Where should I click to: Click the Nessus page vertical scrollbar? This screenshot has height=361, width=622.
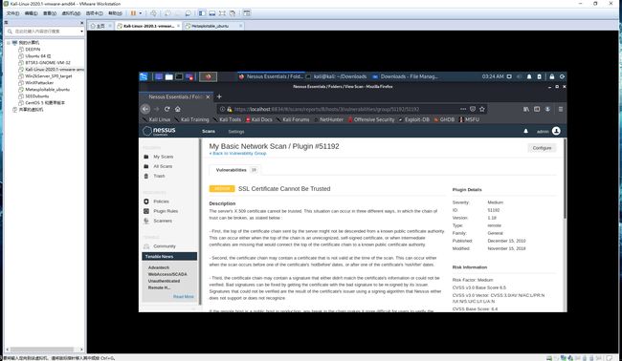coord(565,179)
